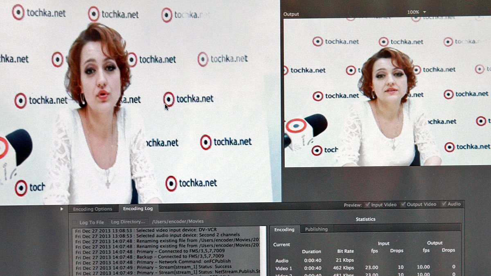This screenshot has height=276, width=491.
Task: Open the Publishing statistics tab
Action: coord(316,229)
